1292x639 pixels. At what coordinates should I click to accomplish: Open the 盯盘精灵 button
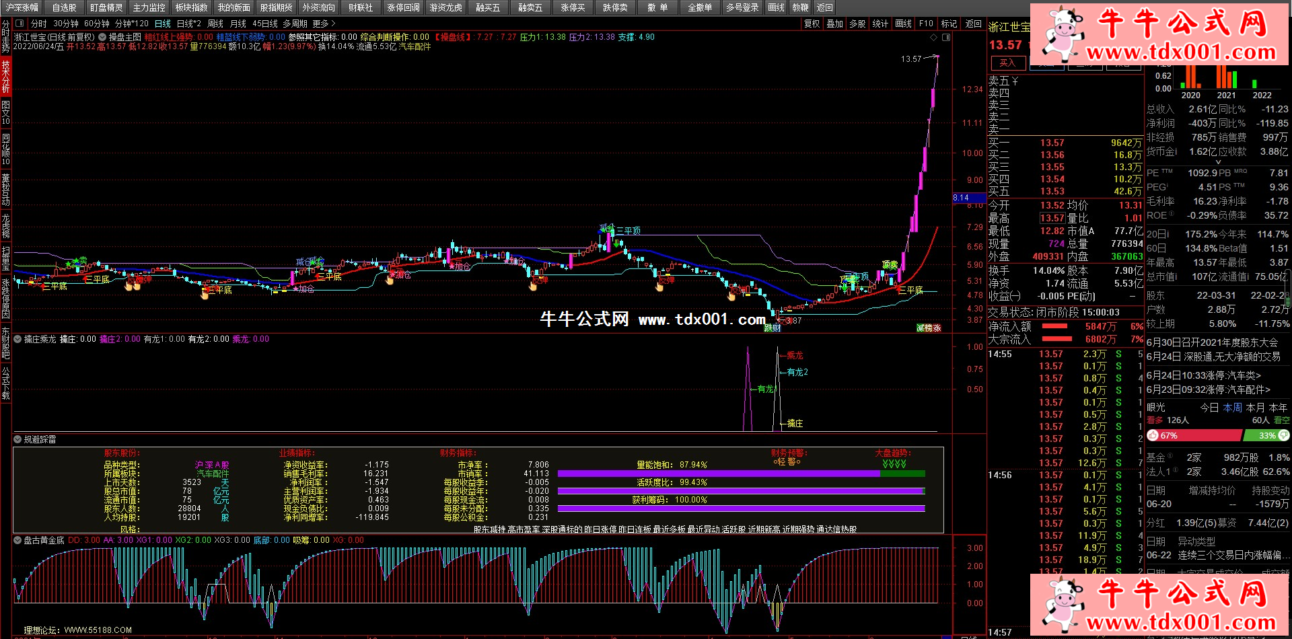click(106, 7)
